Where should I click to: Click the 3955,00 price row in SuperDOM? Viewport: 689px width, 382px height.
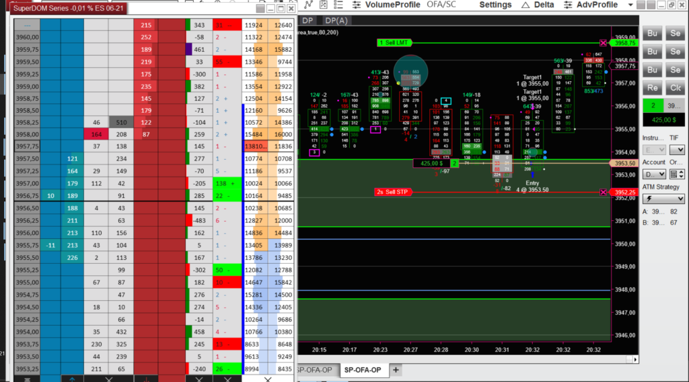[x=27, y=283]
